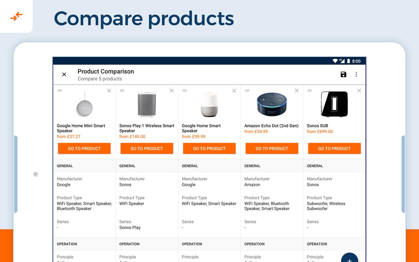Click price from £699.00
Image resolution: width=419 pixels, height=262 pixels.
[320, 132]
